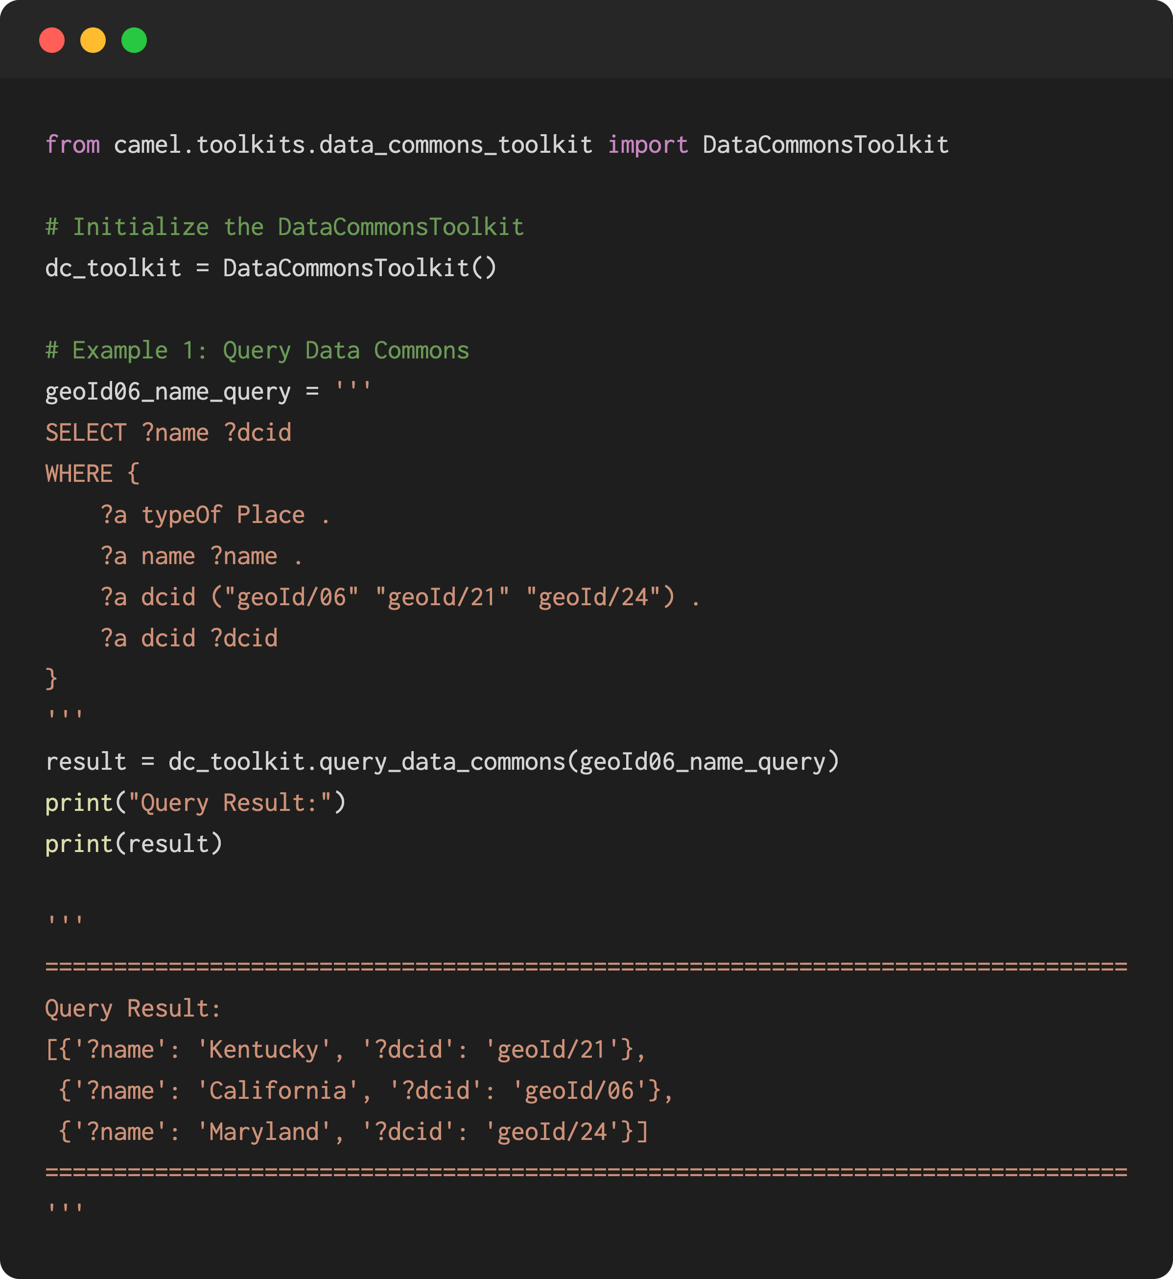Click the "geoId/21" string in the query
This screenshot has height=1279, width=1173.
pyautogui.click(x=443, y=597)
